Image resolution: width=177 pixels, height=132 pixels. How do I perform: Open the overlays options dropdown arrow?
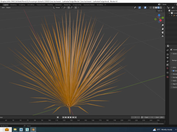pyautogui.click(x=147, y=8)
